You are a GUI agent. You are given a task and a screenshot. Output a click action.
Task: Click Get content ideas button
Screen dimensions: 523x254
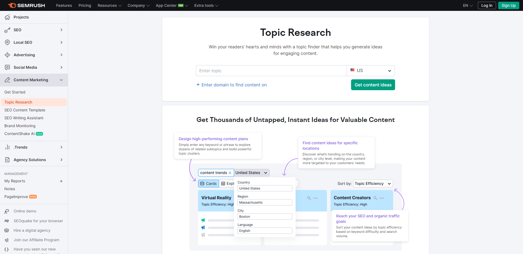373,85
